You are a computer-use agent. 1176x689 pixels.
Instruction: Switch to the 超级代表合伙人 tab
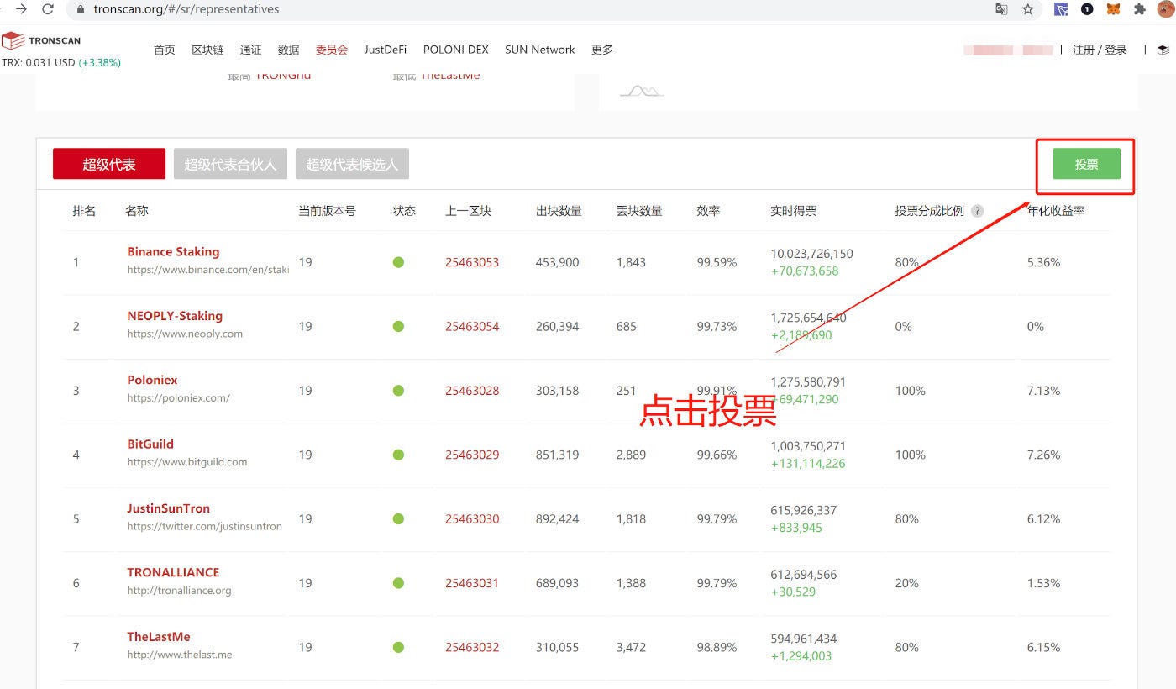point(230,164)
